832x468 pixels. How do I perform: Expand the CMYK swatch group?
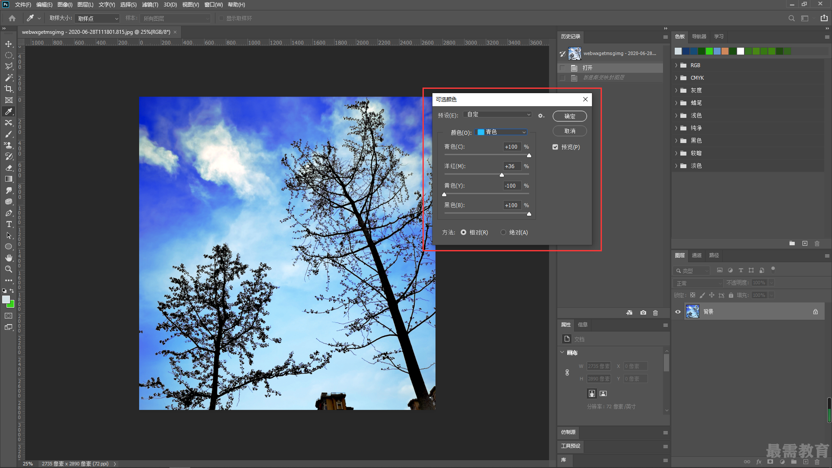pos(676,78)
